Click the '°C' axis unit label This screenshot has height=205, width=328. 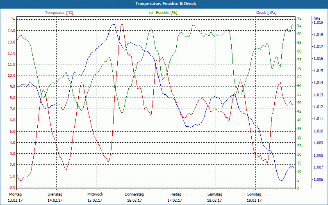coord(13,18)
